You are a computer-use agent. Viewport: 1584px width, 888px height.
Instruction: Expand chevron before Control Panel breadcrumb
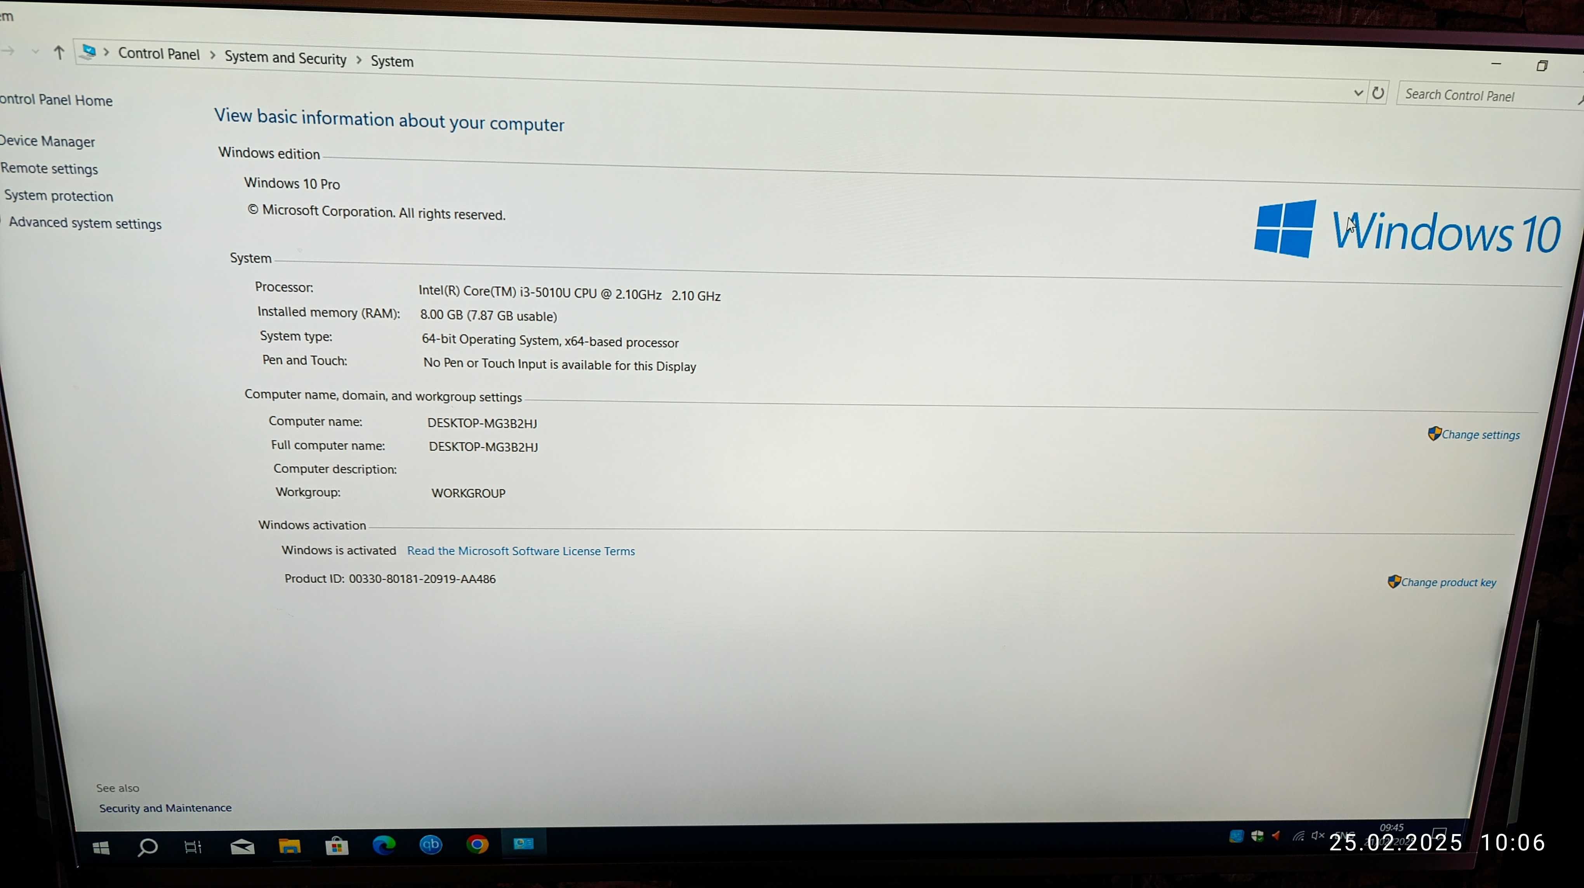tap(106, 52)
